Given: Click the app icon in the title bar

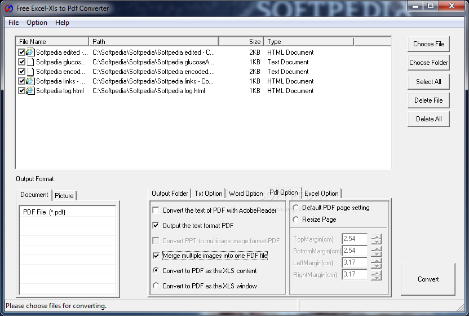Looking at the screenshot, I should 9,8.
